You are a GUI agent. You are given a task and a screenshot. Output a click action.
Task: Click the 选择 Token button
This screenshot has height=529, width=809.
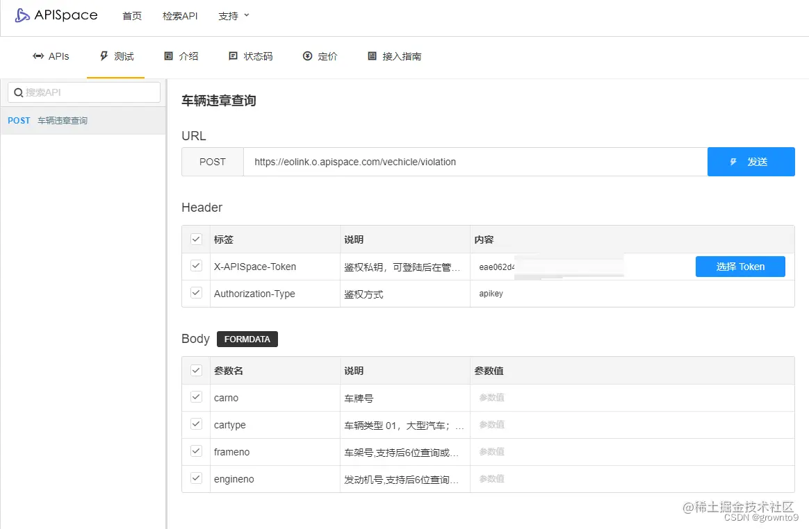[739, 266]
